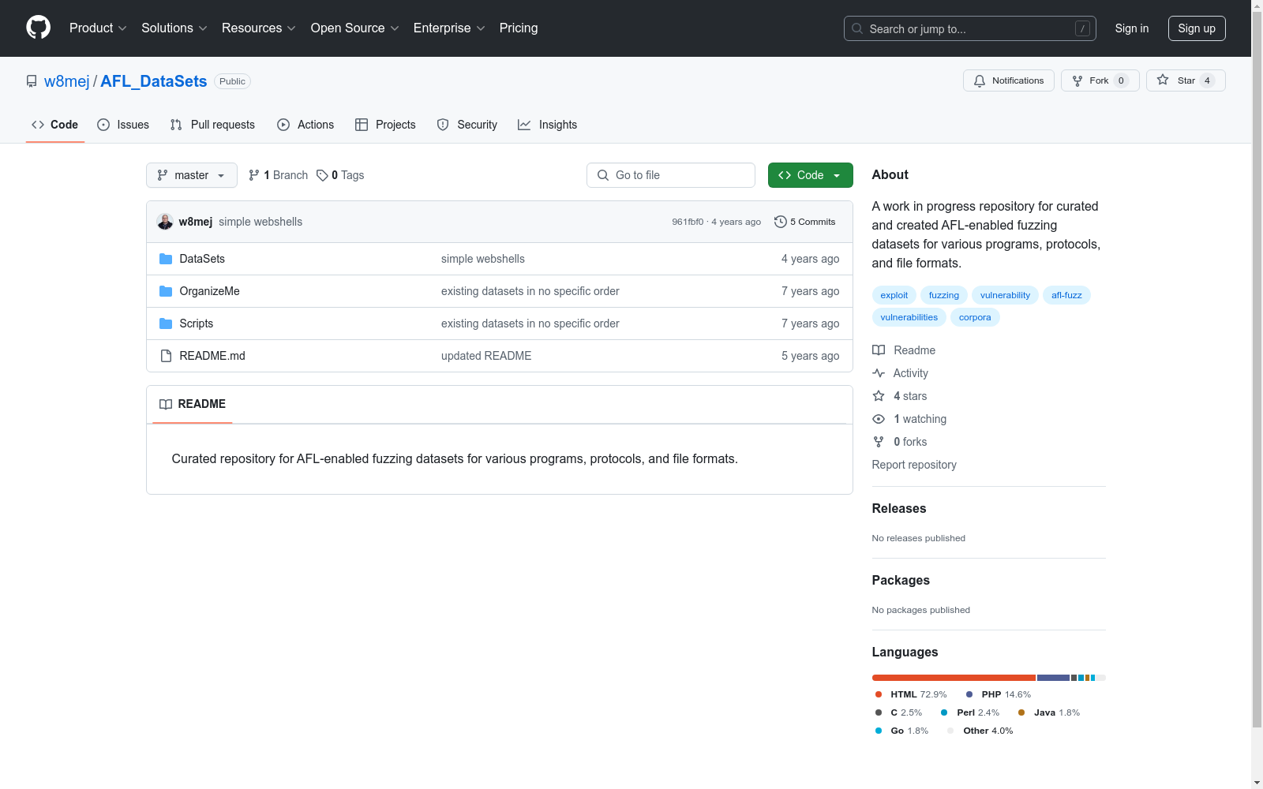
Task: Click the tag icon beside 0 Tags
Action: tap(322, 175)
